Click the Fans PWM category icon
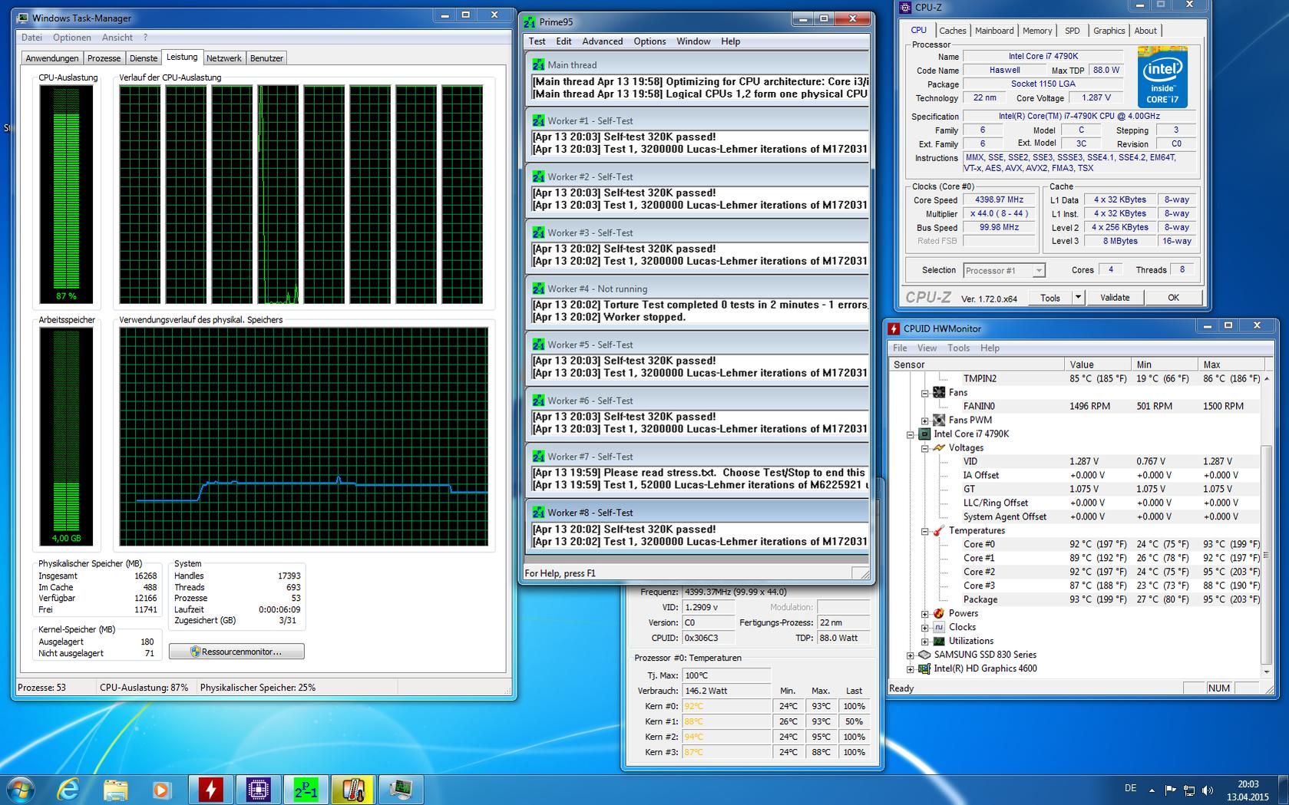 [x=939, y=420]
